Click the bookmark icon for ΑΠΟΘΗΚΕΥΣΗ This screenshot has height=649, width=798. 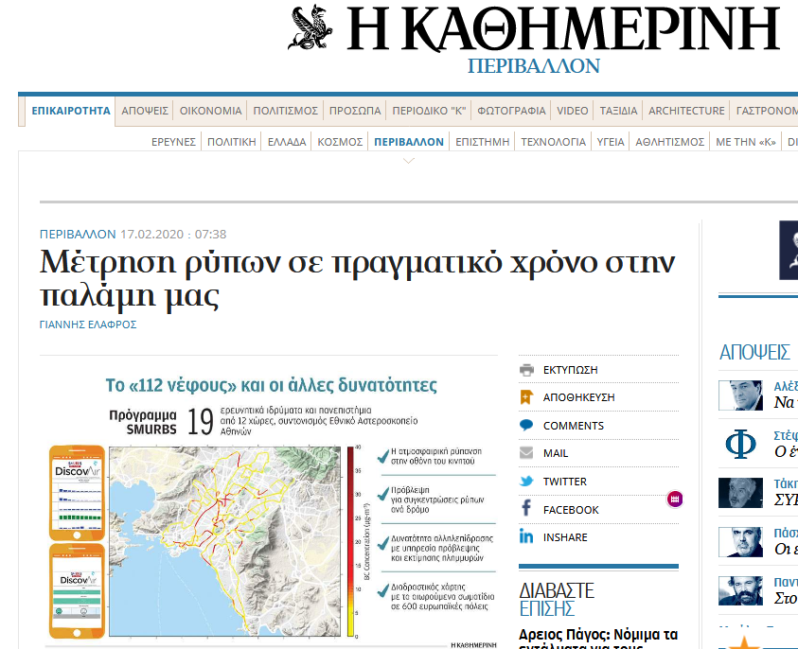click(526, 397)
